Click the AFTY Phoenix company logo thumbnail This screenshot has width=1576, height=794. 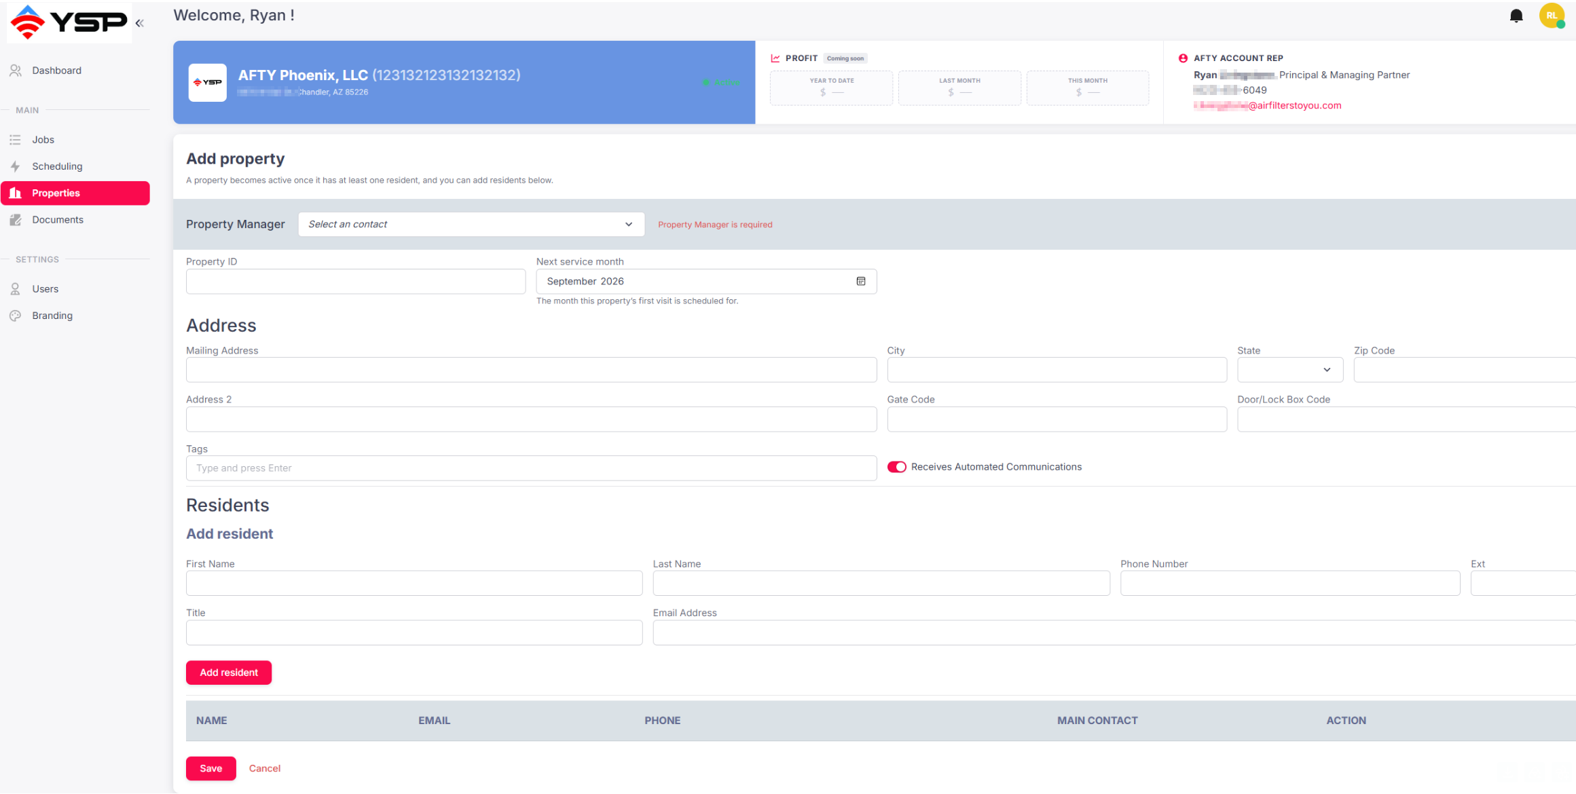(207, 82)
